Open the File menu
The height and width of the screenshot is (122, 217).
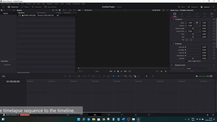coord(14,4)
